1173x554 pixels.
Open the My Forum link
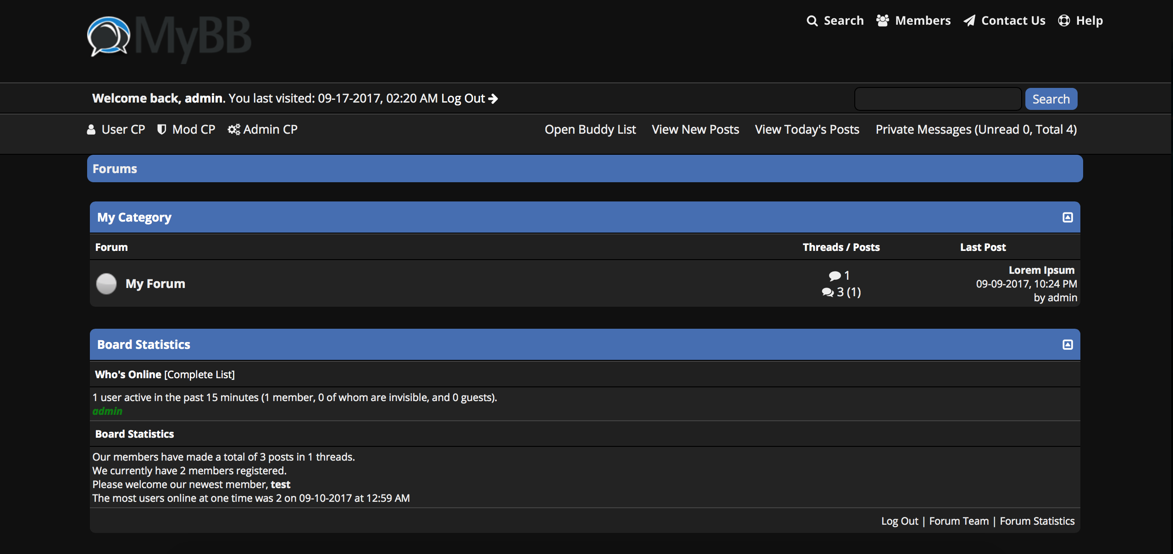155,284
